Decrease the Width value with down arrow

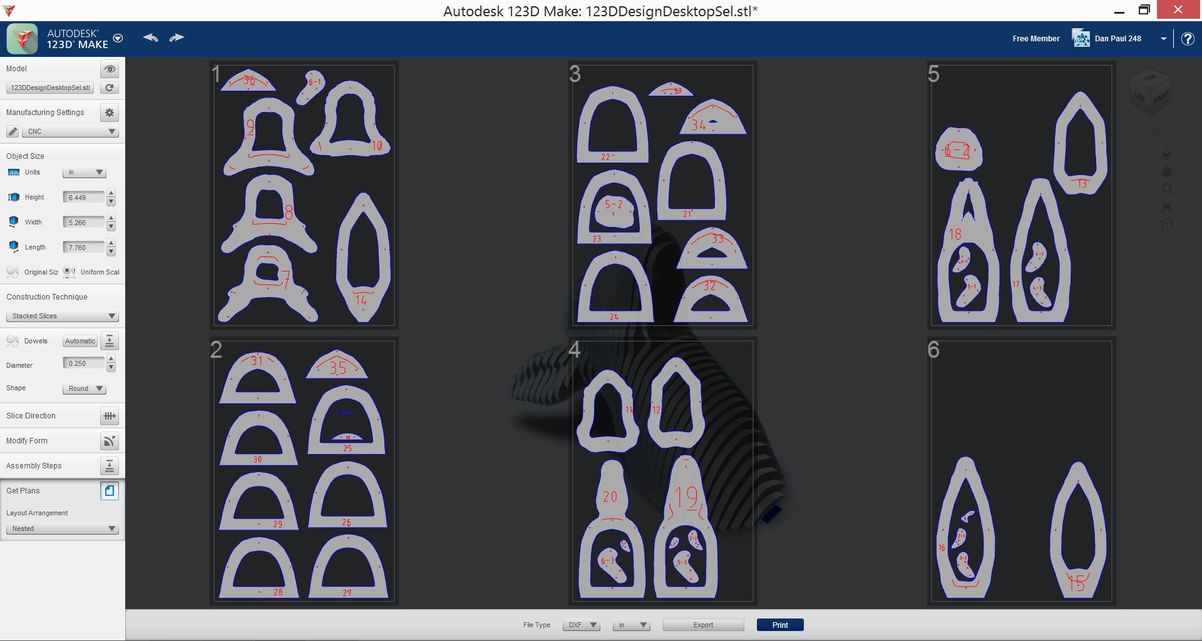(111, 227)
